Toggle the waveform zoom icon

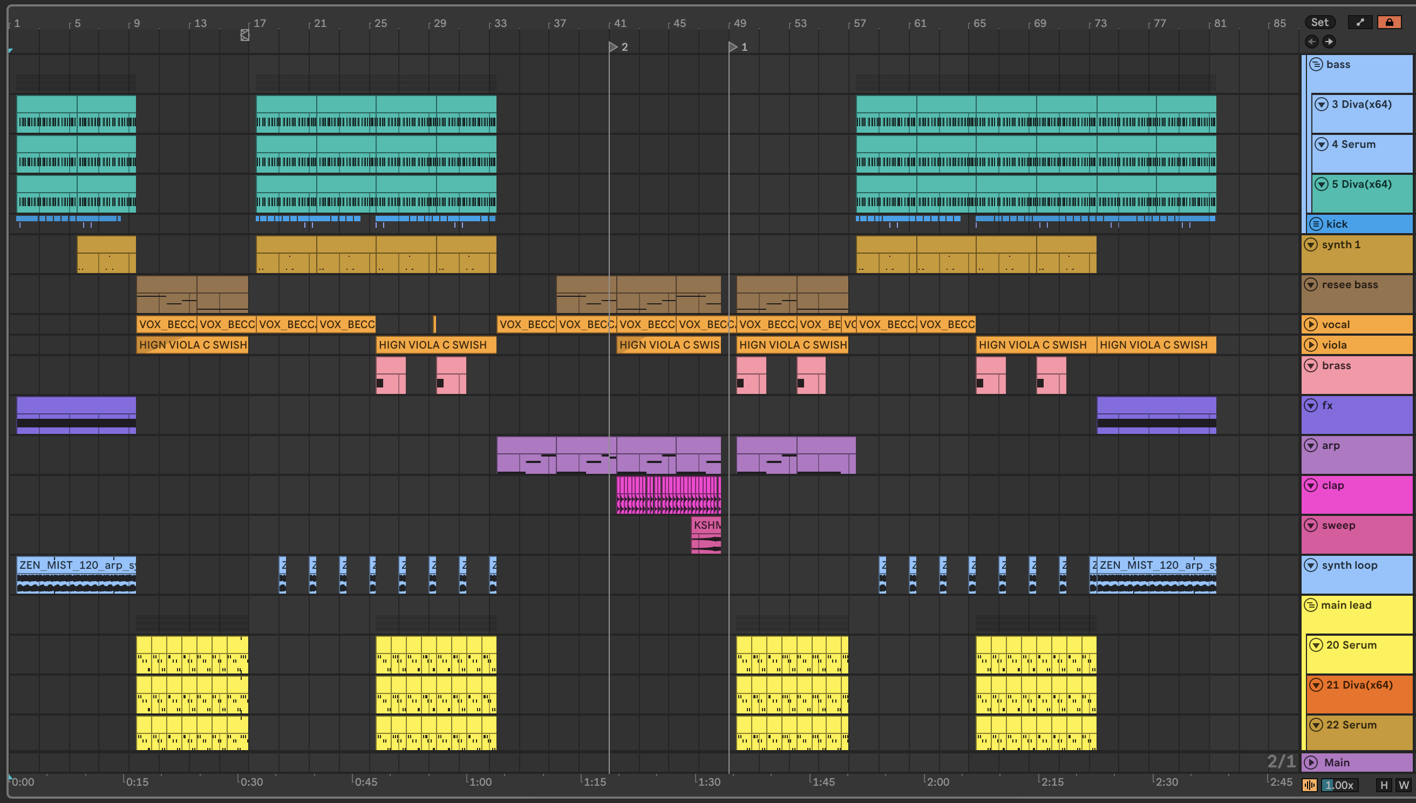(x=1310, y=785)
